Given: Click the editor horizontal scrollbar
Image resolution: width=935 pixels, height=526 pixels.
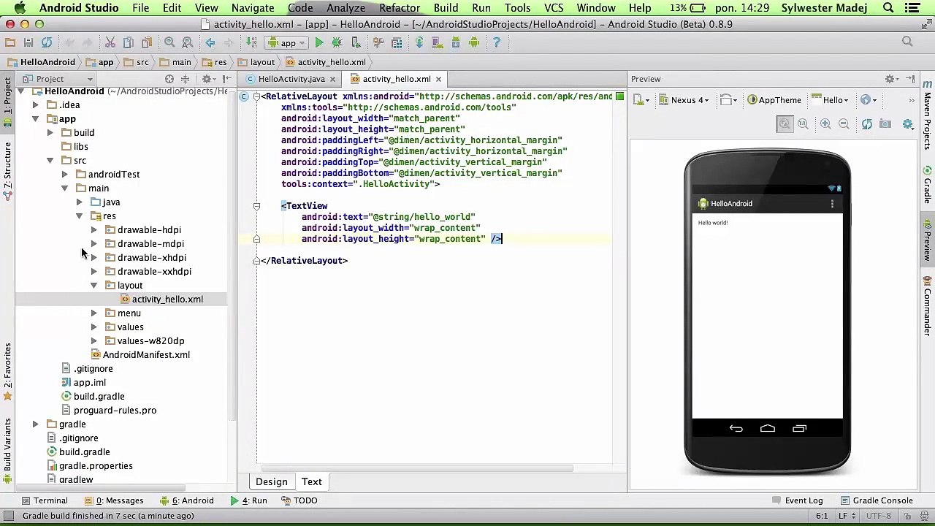Looking at the screenshot, I should [x=416, y=468].
